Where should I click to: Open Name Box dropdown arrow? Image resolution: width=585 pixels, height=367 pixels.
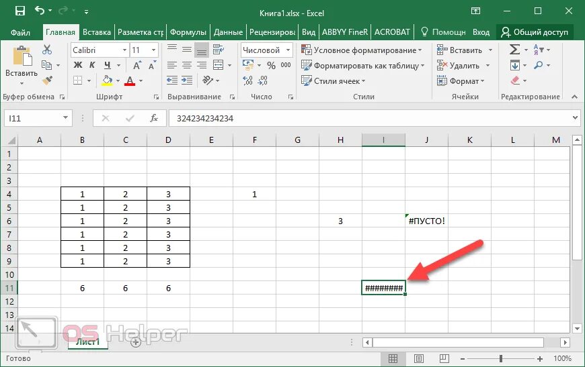pos(65,118)
